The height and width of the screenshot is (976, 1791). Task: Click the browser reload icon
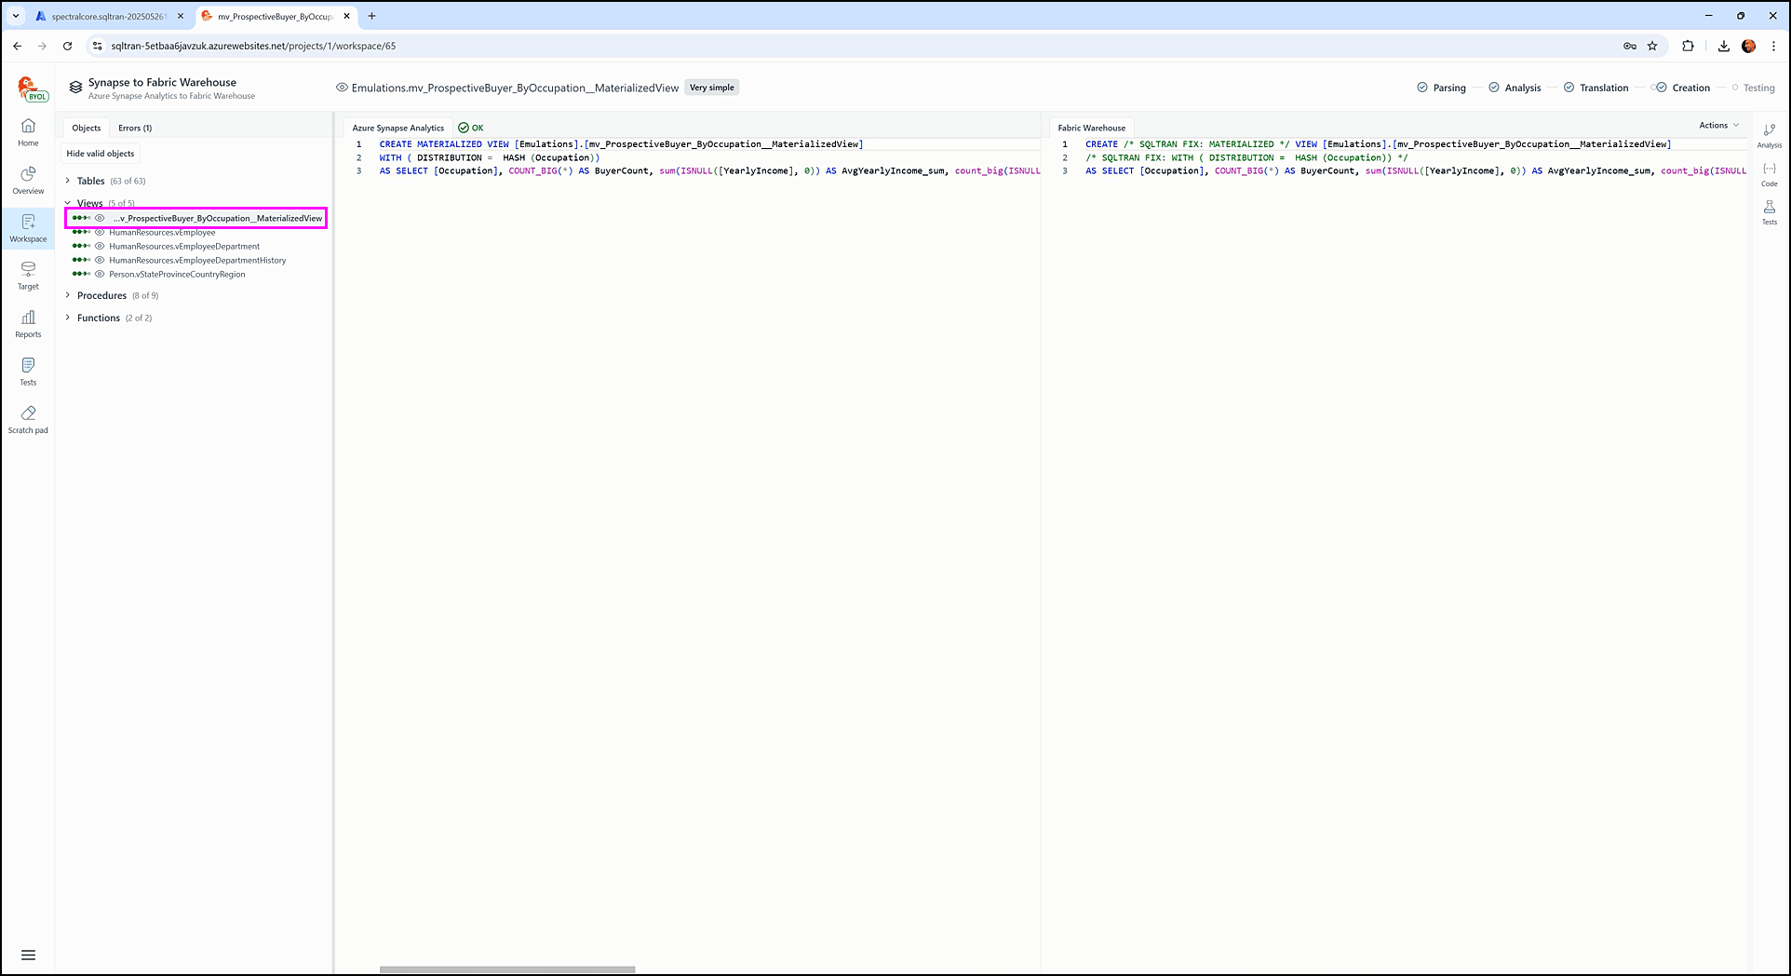click(67, 46)
